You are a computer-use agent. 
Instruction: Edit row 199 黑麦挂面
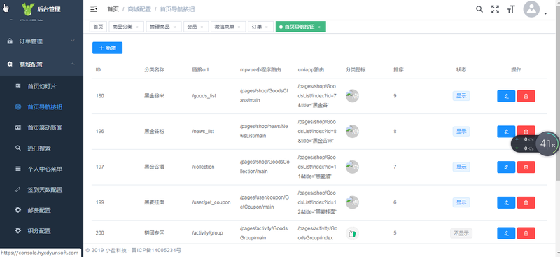pos(506,202)
